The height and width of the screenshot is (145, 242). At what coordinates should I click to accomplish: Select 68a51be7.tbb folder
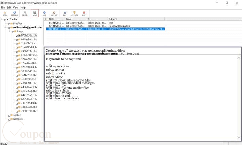pos(29,99)
